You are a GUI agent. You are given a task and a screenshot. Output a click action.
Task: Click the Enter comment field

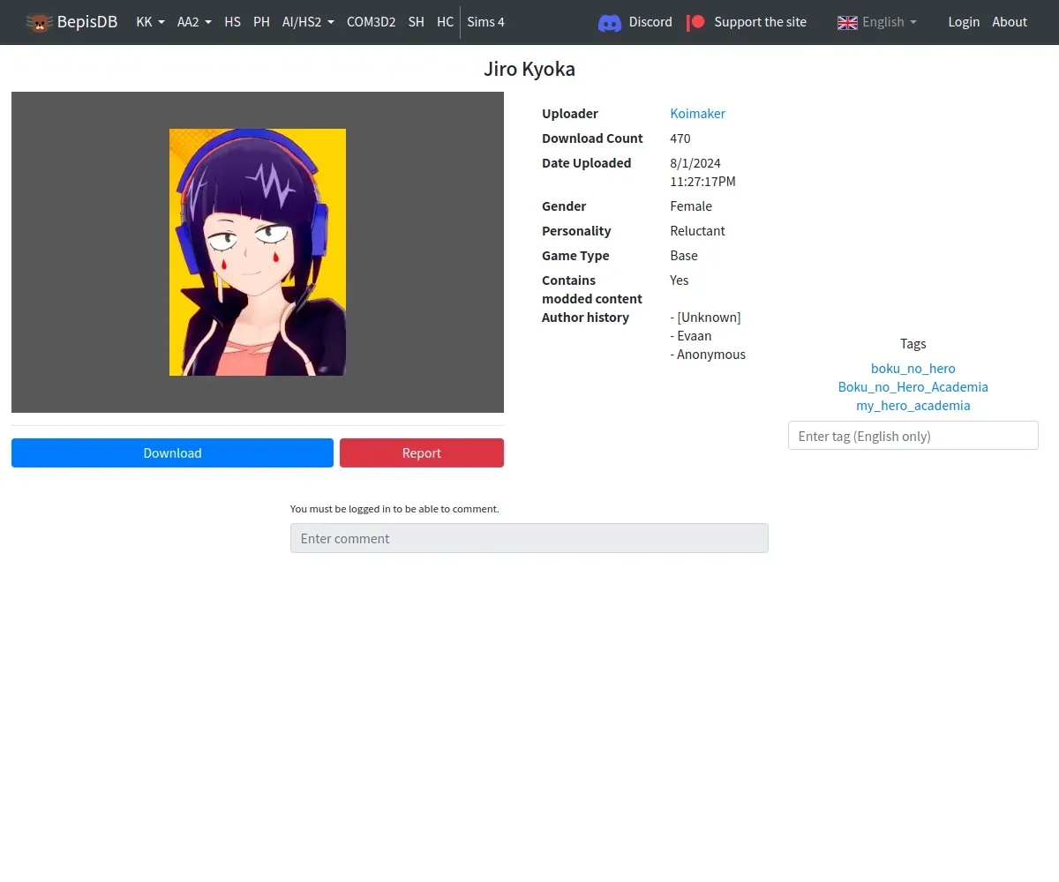(529, 538)
